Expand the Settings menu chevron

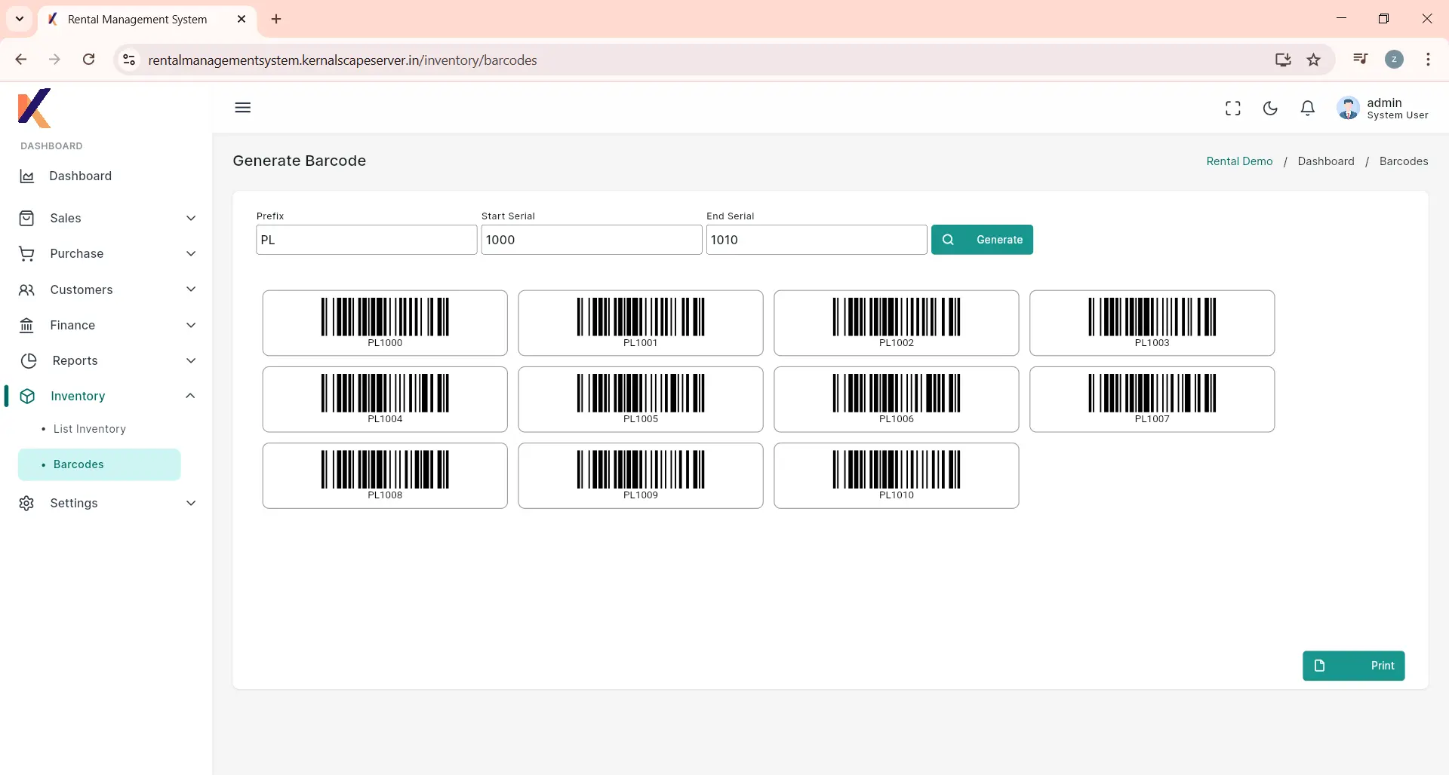point(191,504)
